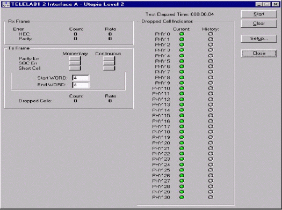Click PHY 6 history indicator
282x210 pixels.
click(x=211, y=66)
